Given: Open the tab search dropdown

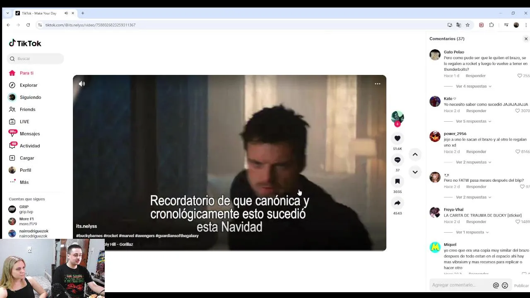Looking at the screenshot, I should [7, 13].
